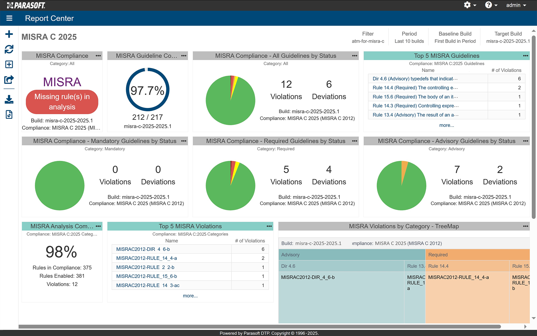Screen dimensions: 537x336
Task: Open the hamburger navigation menu
Action: click(x=9, y=18)
